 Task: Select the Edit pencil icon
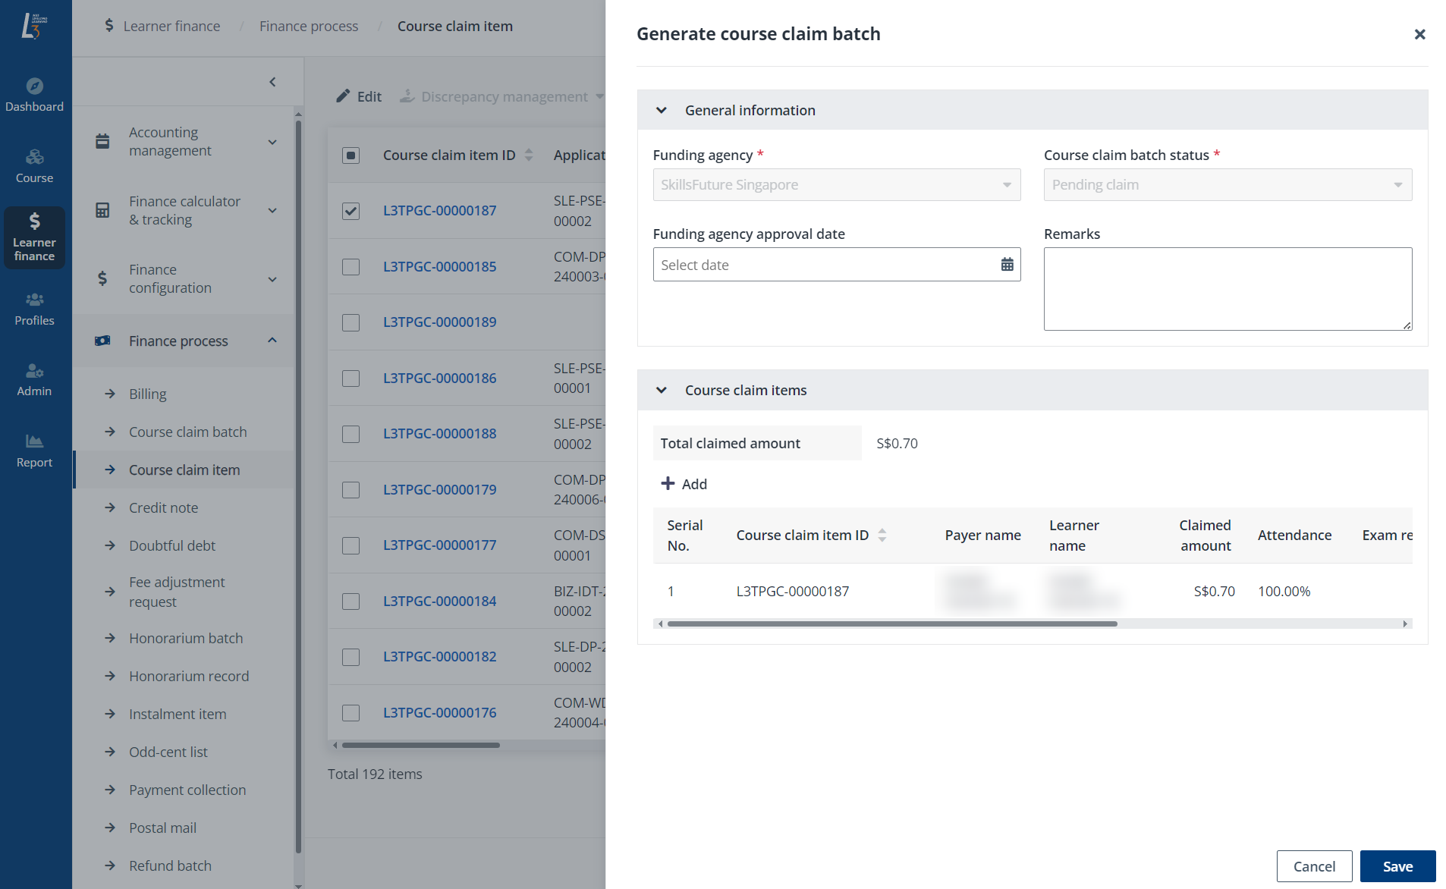tap(344, 96)
